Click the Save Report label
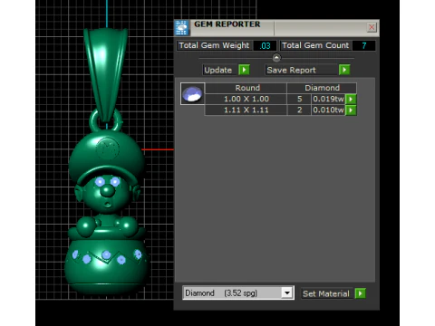435x326 pixels. [x=291, y=70]
